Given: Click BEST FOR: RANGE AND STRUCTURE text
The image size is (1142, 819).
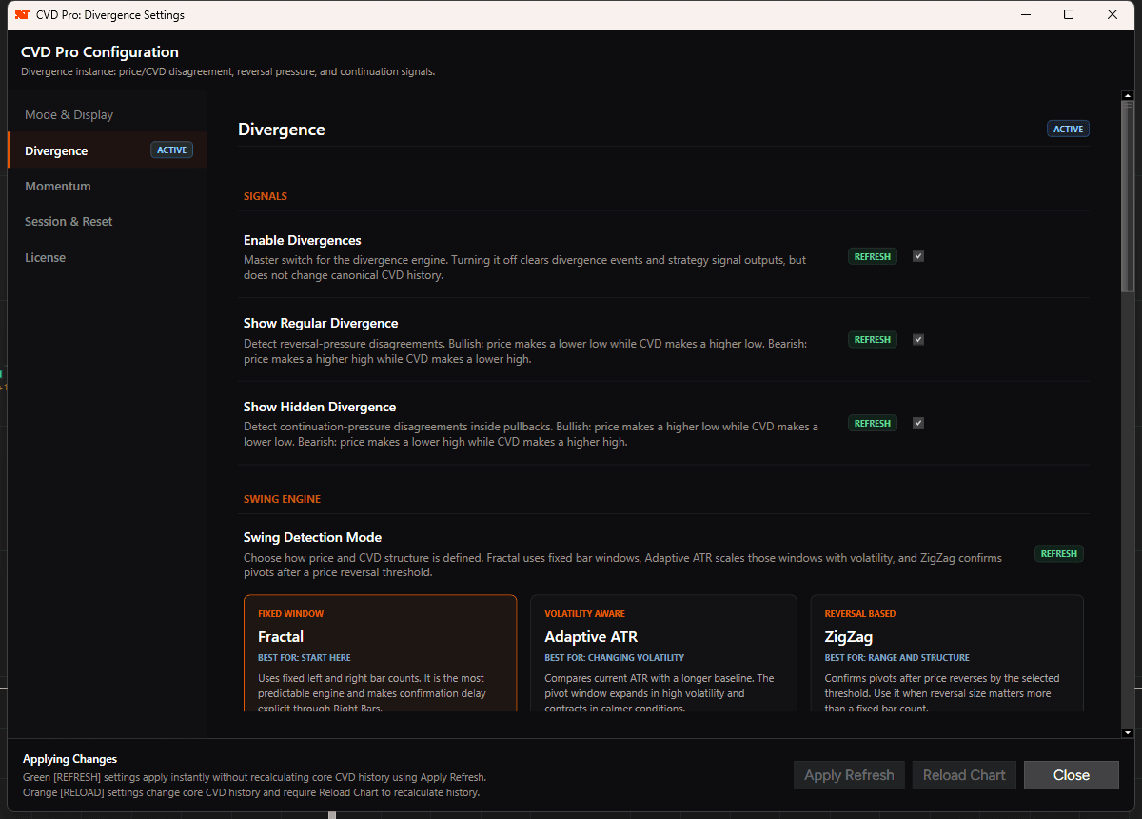Looking at the screenshot, I should coord(897,657).
